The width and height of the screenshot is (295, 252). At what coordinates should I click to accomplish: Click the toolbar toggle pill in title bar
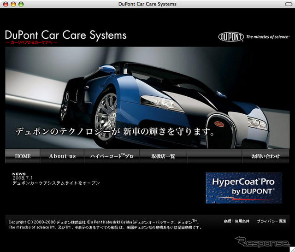click(289, 4)
